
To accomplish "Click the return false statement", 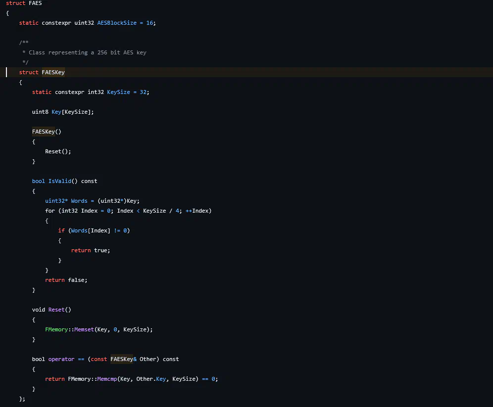I will 66,280.
